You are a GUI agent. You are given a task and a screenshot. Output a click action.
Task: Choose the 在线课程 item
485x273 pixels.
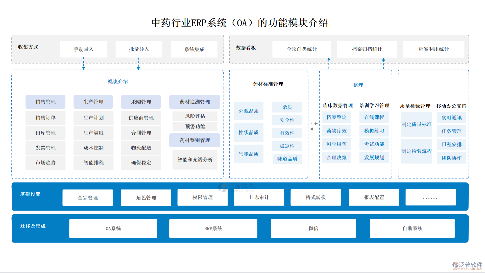(x=374, y=118)
